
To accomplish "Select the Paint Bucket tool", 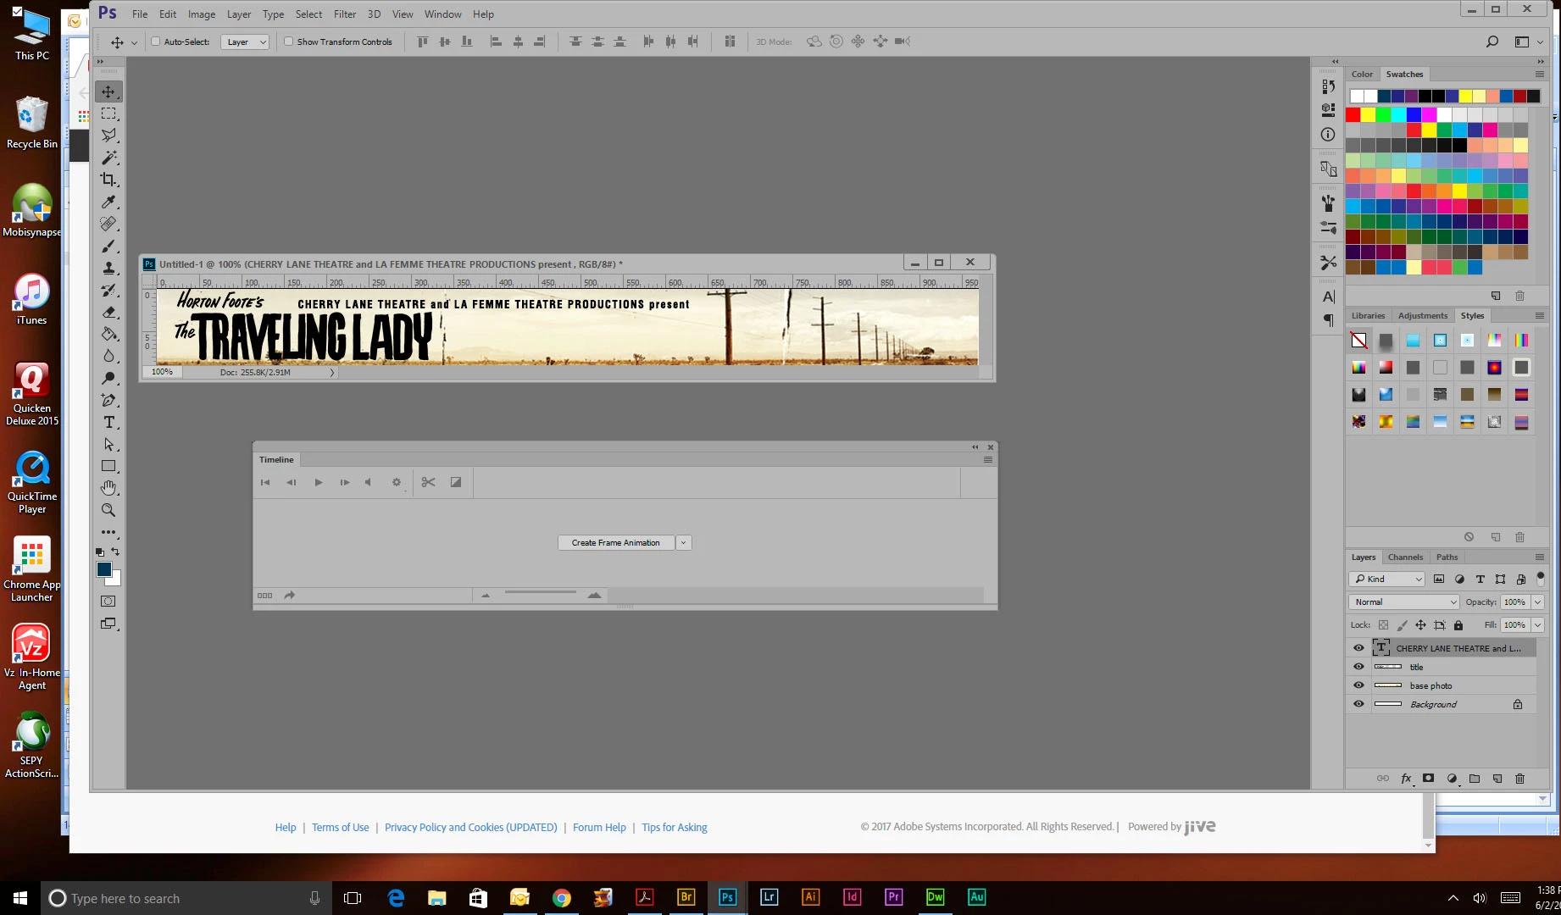I will pos(108,334).
